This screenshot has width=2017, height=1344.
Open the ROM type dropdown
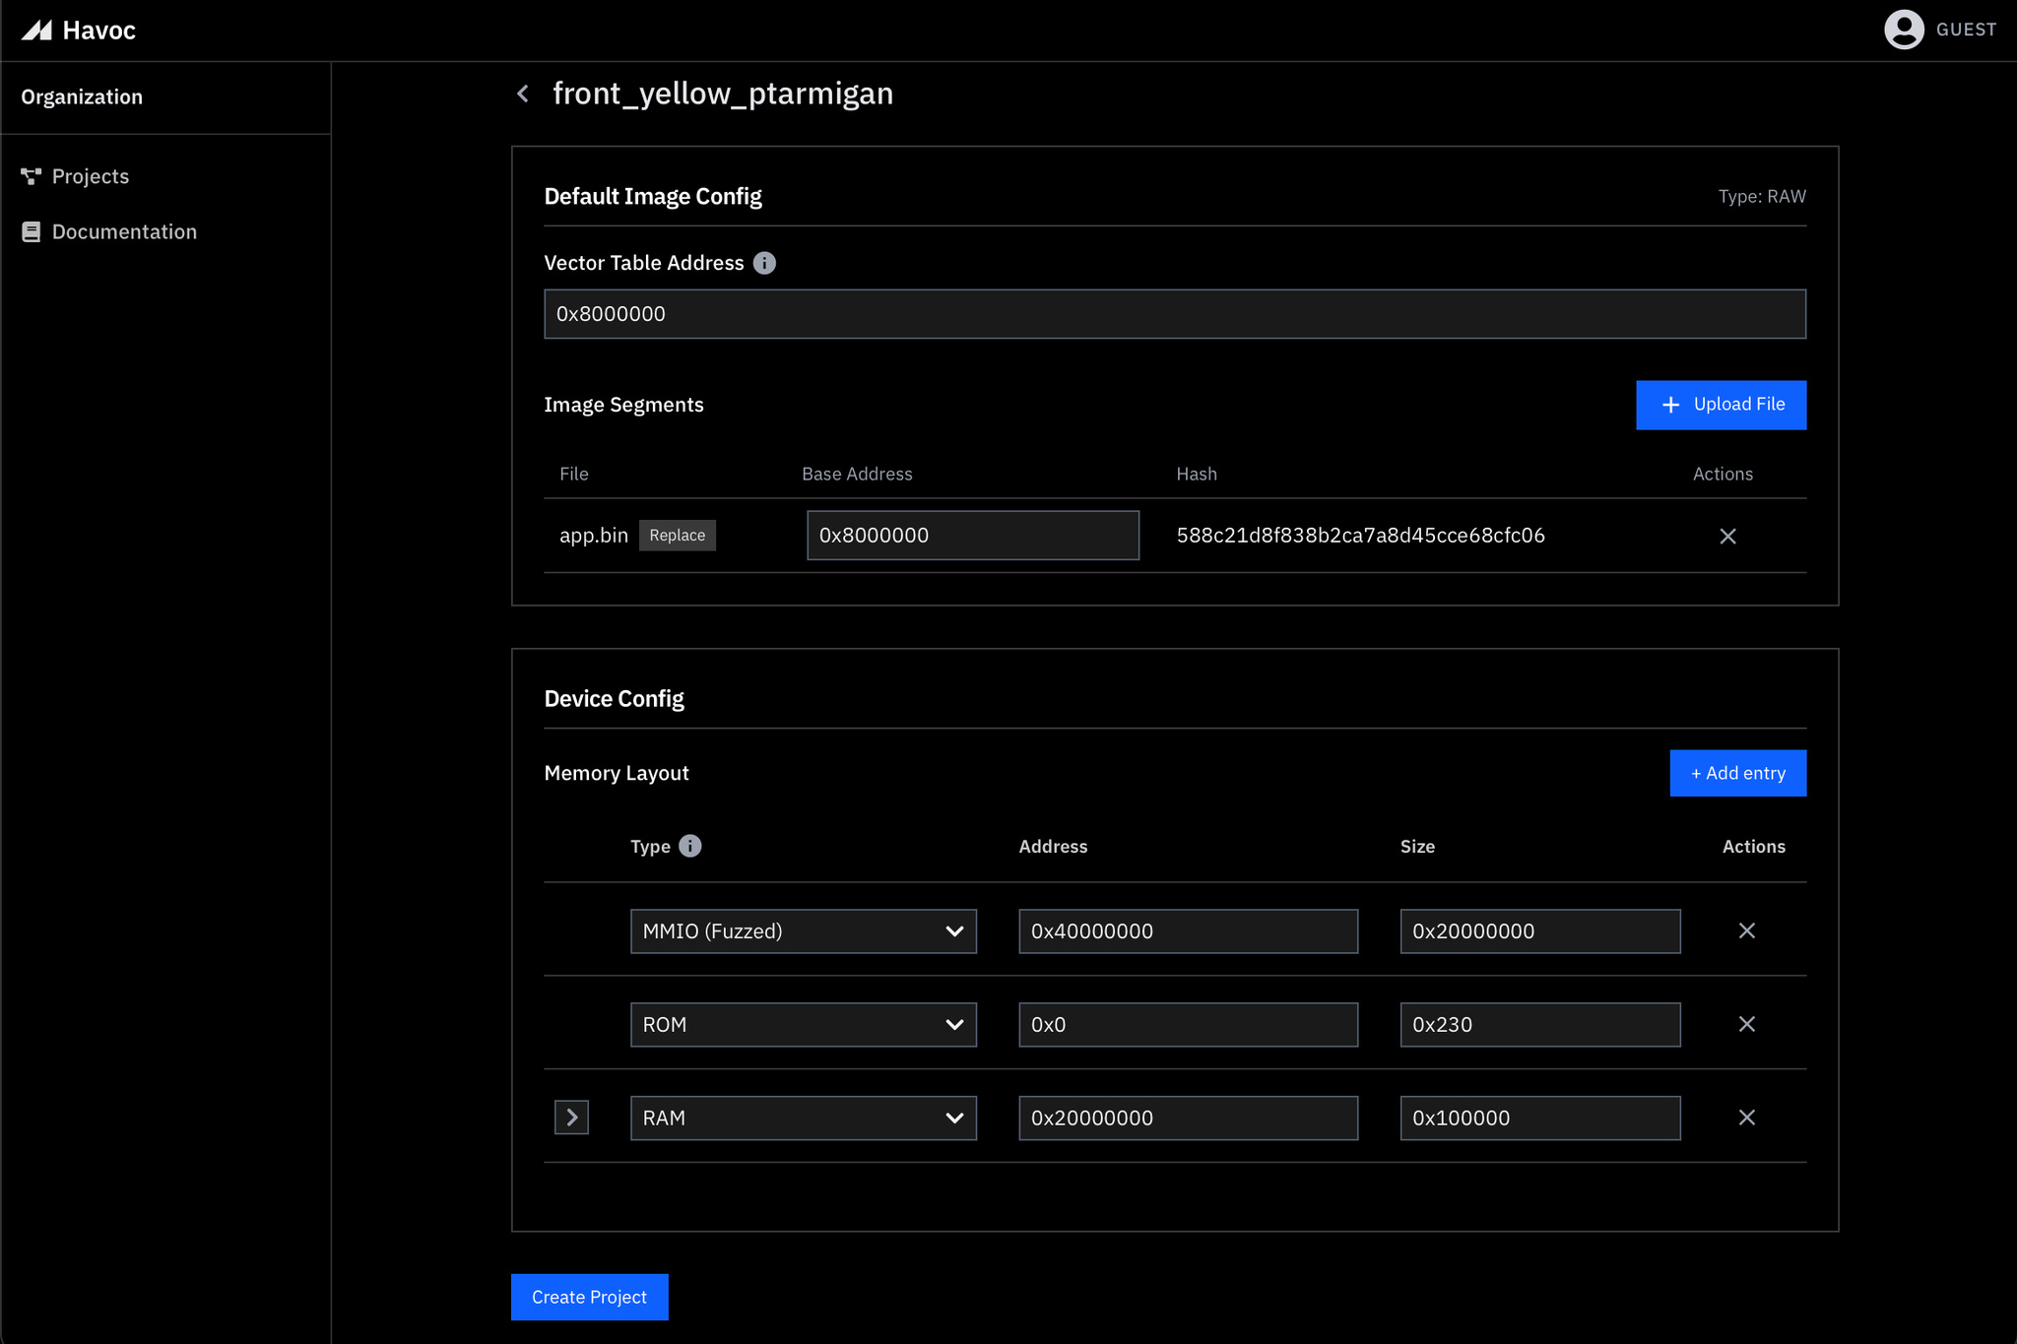[x=803, y=1024]
